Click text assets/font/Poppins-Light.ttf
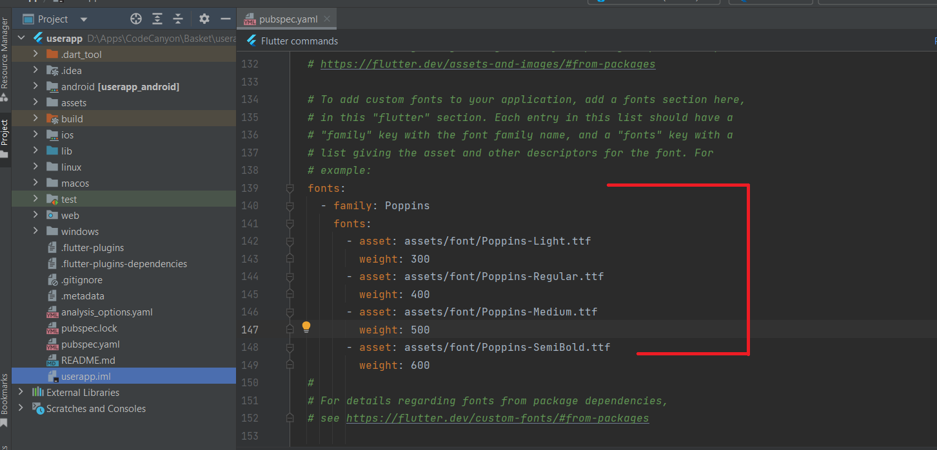This screenshot has height=450, width=937. pyautogui.click(x=497, y=241)
